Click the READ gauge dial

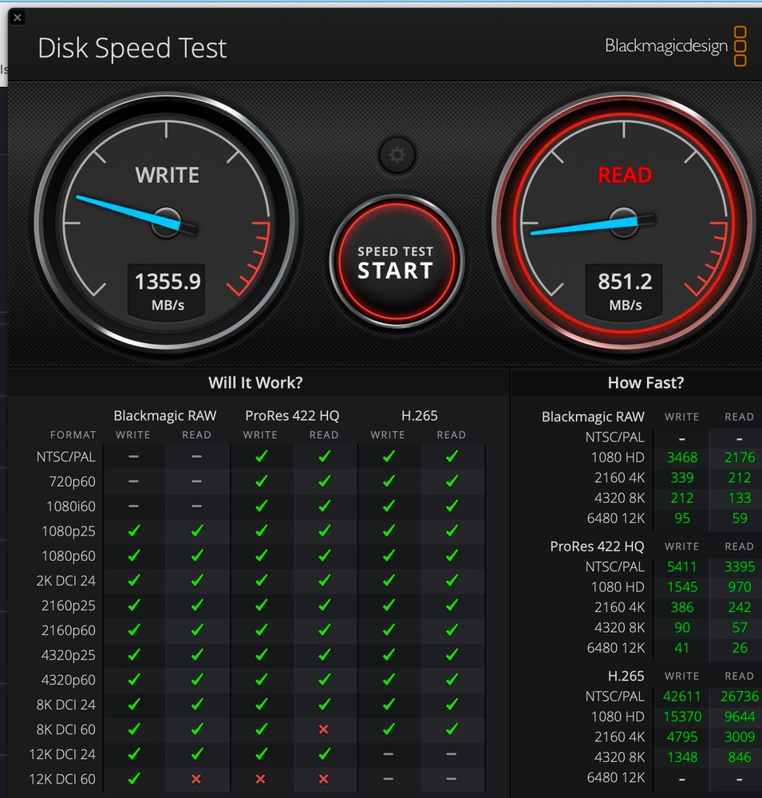pos(625,221)
